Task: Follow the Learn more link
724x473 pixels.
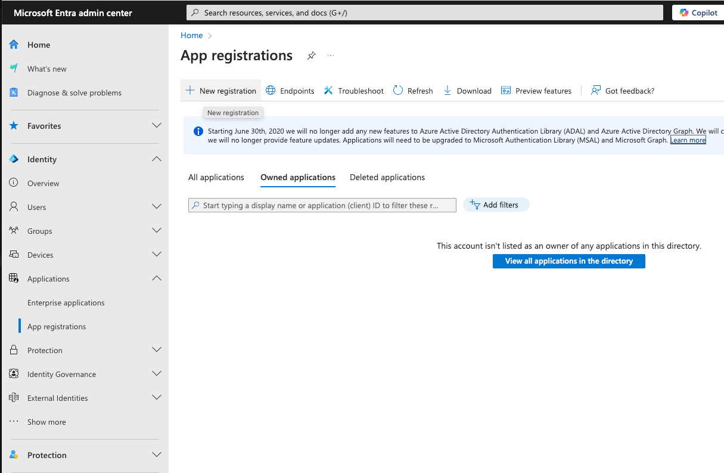Action: [x=688, y=140]
